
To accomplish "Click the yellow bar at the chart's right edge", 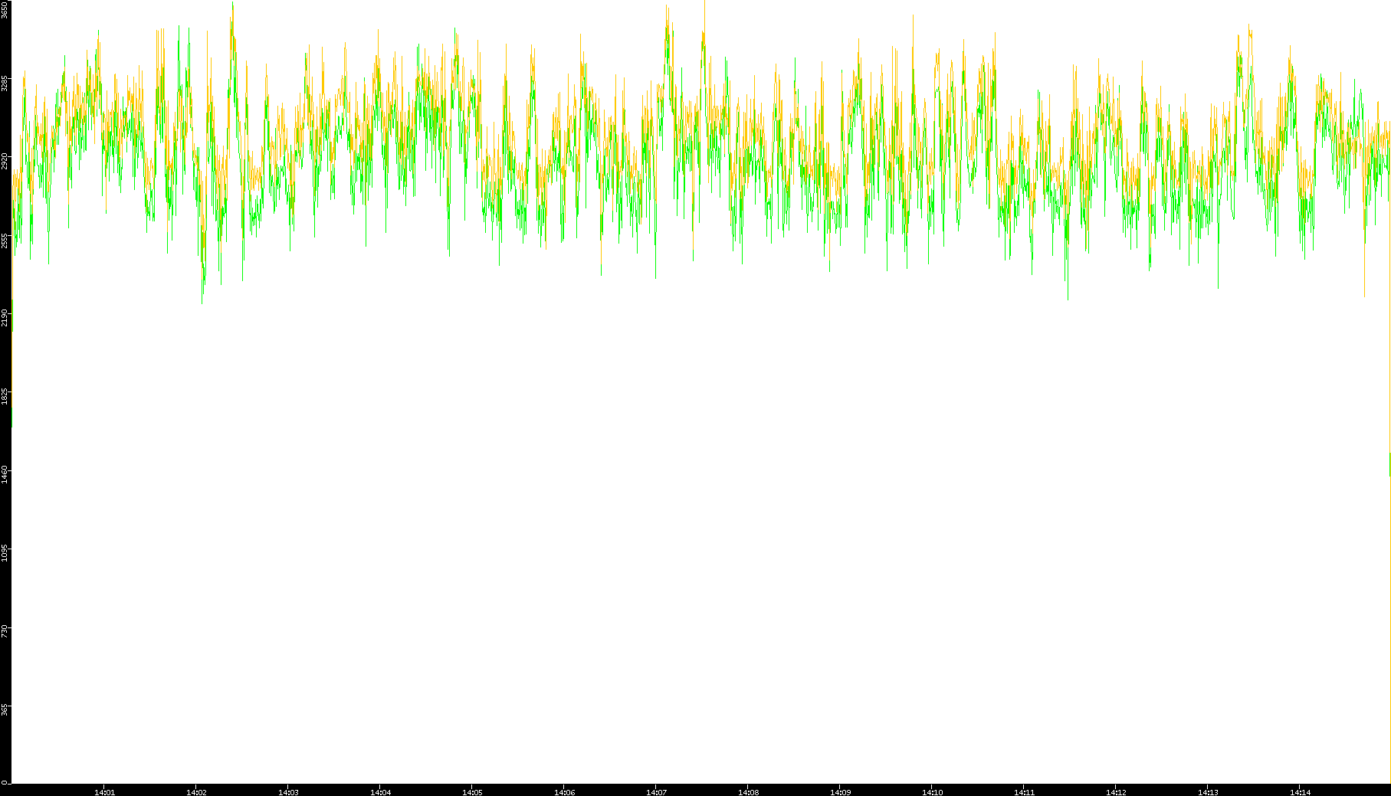I will tap(1389, 464).
